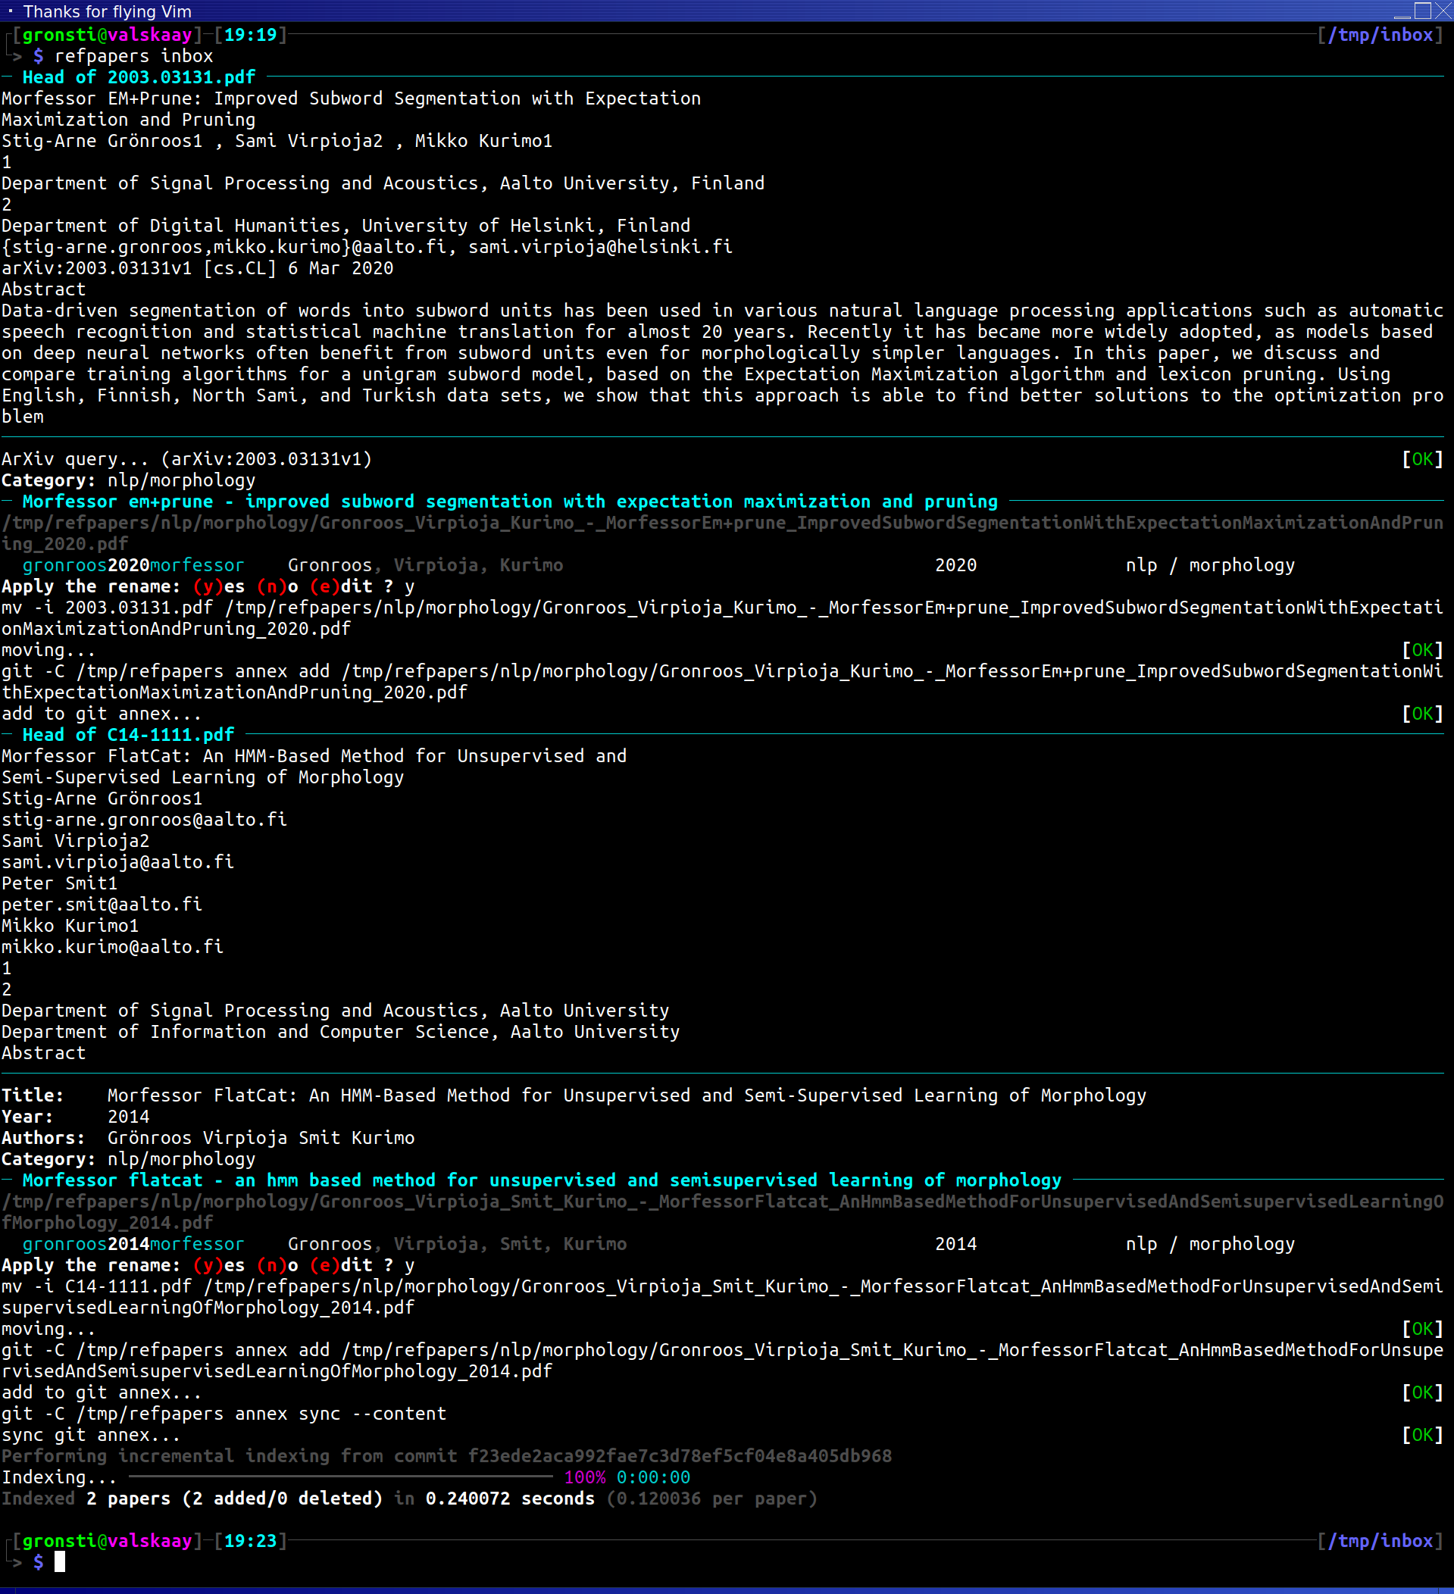This screenshot has height=1594, width=1454.
Task: Click the 'Indexed 2 papers' summary line
Action: (410, 1499)
